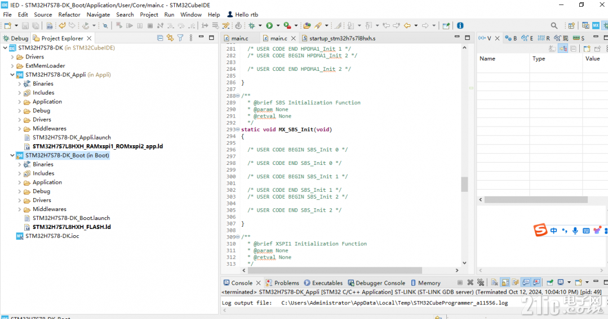Toggle show console on standard output change
This screenshot has height=319, width=608.
(x=526, y=282)
